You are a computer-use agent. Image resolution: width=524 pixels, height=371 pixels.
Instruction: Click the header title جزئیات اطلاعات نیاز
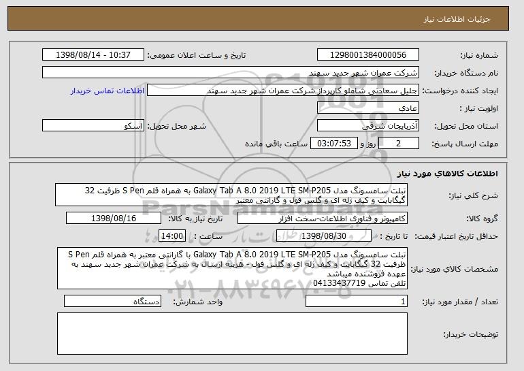click(457, 19)
